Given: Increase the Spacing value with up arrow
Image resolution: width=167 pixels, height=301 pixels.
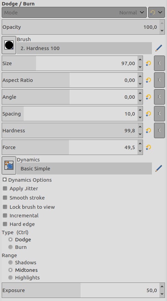Looking at the screenshot, I should tap(140, 110).
